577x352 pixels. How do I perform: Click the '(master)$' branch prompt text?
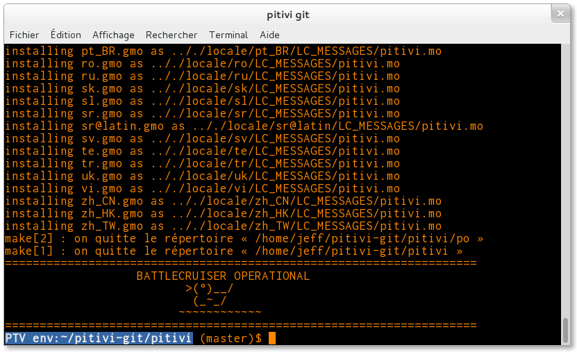coord(231,338)
